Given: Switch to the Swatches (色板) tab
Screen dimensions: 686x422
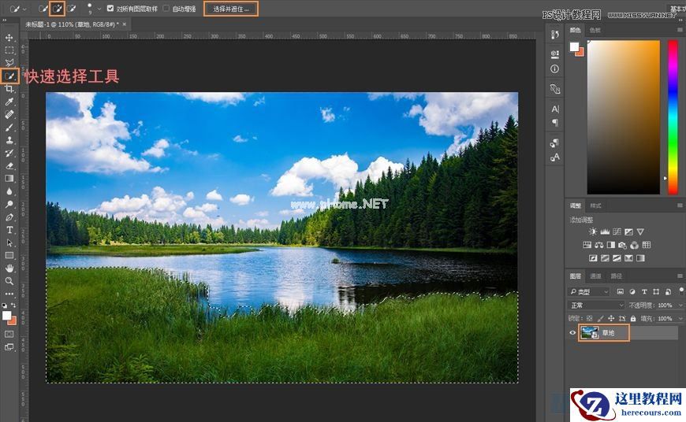Looking at the screenshot, I should click(595, 30).
